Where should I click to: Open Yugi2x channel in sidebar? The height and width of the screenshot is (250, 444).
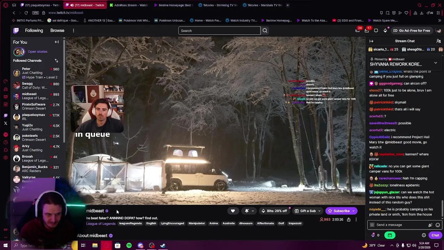[36, 127]
